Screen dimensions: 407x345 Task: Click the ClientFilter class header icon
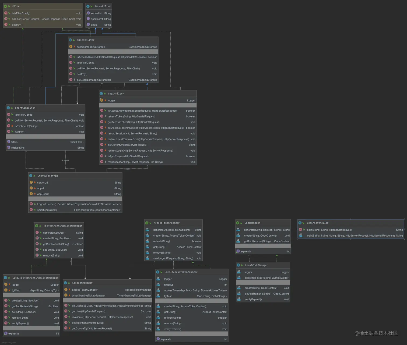(x=70, y=40)
